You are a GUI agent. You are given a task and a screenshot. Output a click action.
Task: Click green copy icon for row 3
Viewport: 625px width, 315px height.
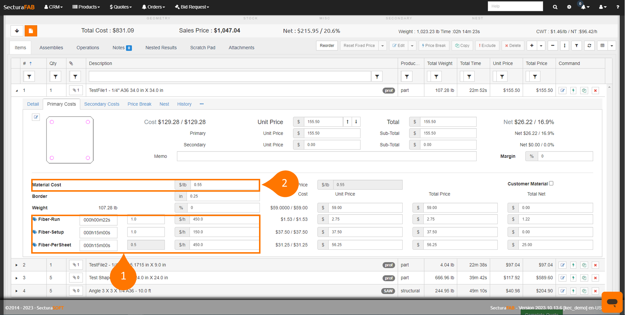tap(584, 278)
